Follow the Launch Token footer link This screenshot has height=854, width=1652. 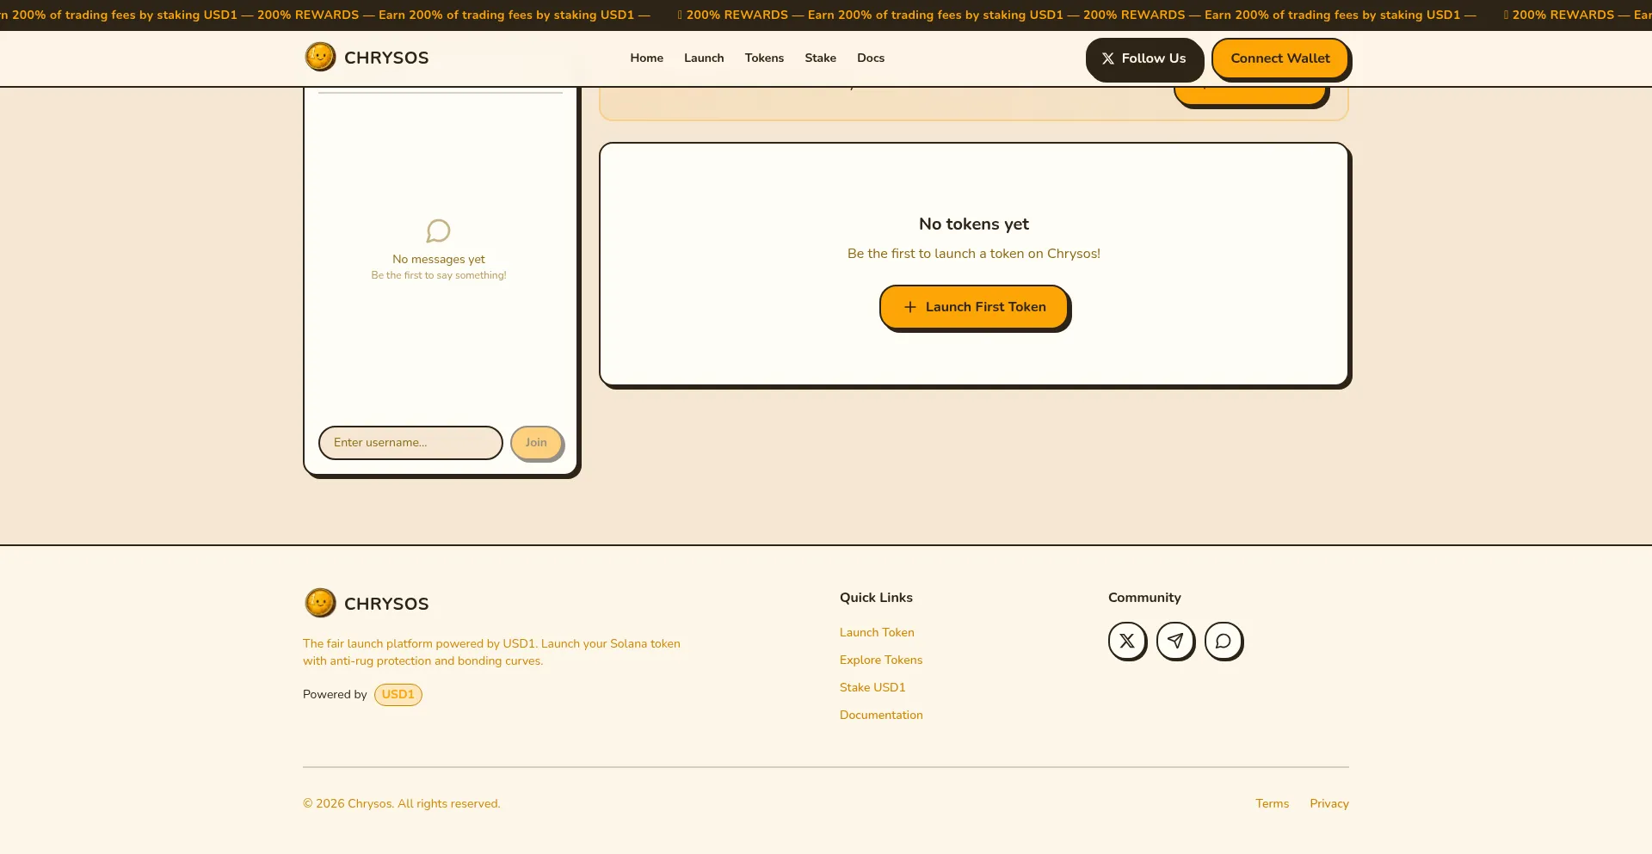click(x=877, y=632)
